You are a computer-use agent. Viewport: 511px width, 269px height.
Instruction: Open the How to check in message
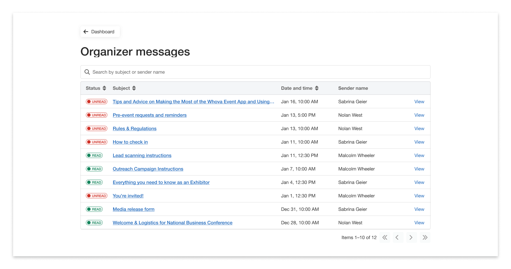[130, 142]
